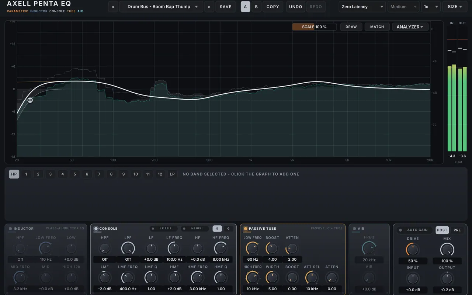Click the Console LMF Q knob
The image size is (472, 295).
click(151, 277)
